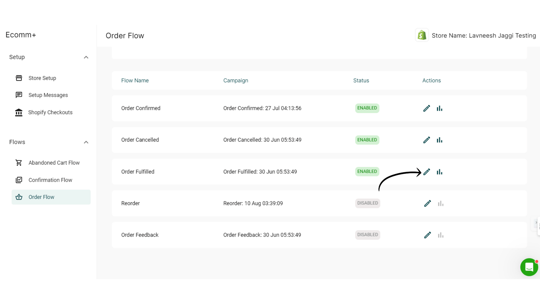
Task: Open the Confirmation Flow page
Action: (50, 180)
